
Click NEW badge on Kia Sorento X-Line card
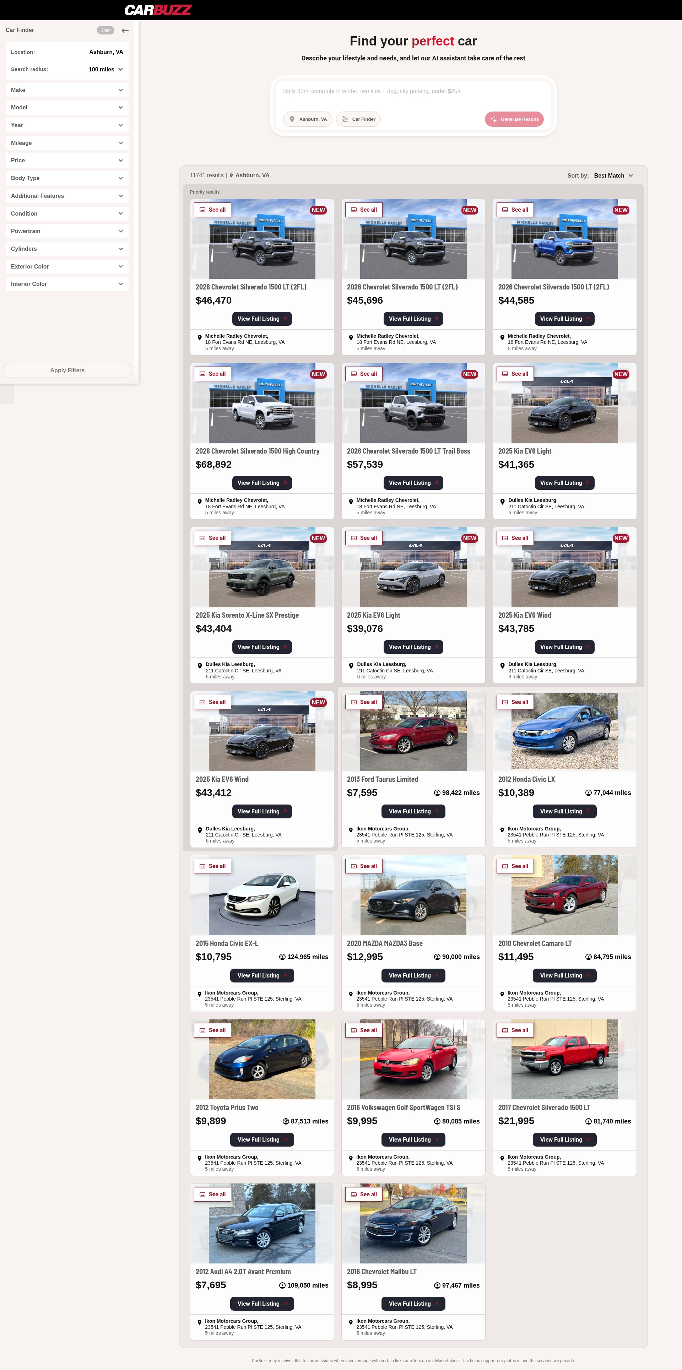[x=318, y=538]
